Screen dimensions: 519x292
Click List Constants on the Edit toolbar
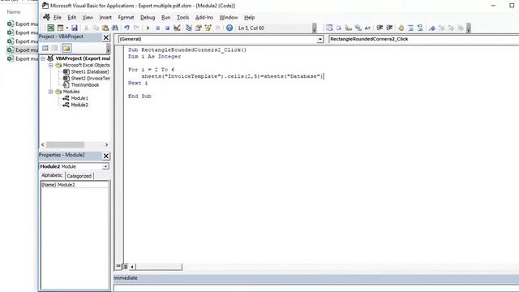(339, 28)
